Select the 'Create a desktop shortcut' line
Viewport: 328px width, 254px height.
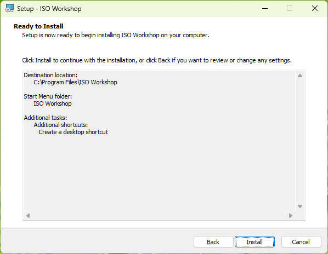pos(73,132)
